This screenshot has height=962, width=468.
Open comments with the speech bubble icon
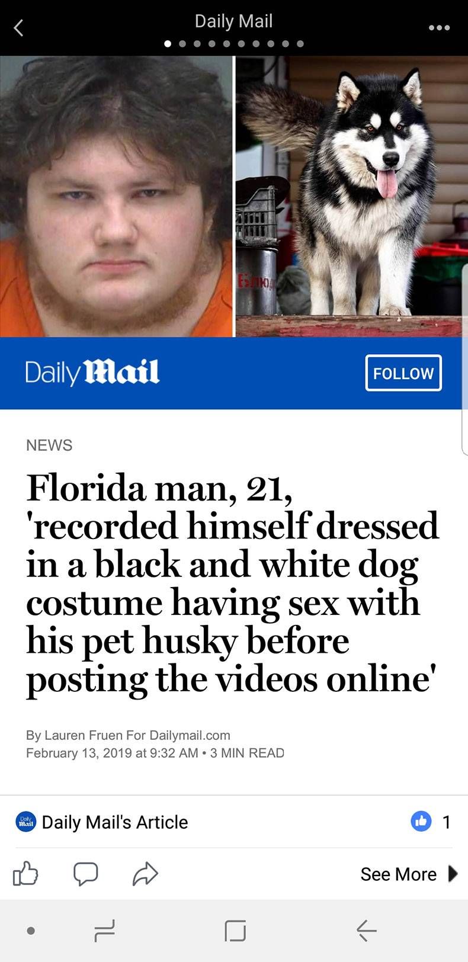(x=85, y=874)
